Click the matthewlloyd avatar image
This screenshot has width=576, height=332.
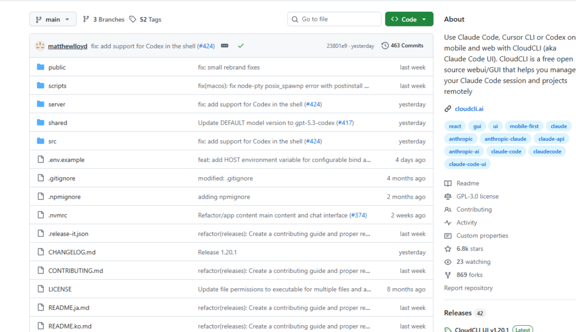point(40,46)
